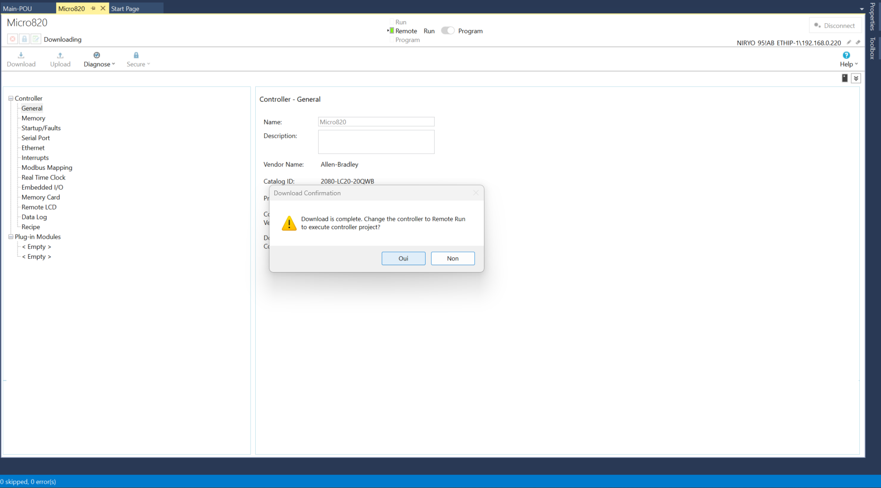
Task: Click the pencil icon beside the connection path
Action: (x=849, y=42)
